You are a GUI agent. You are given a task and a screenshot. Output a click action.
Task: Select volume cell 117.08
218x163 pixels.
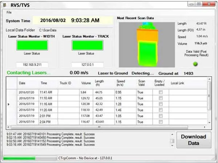86,116
